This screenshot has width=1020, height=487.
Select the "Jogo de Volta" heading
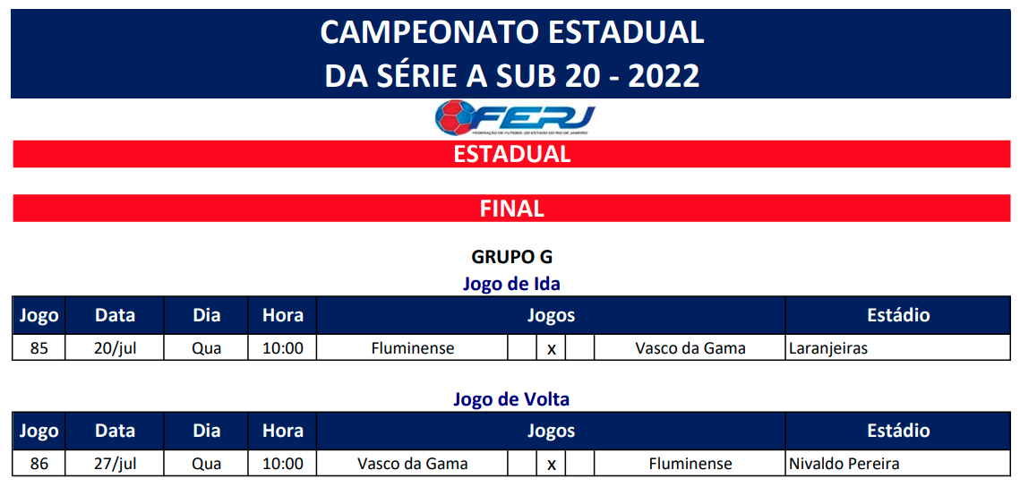511,399
